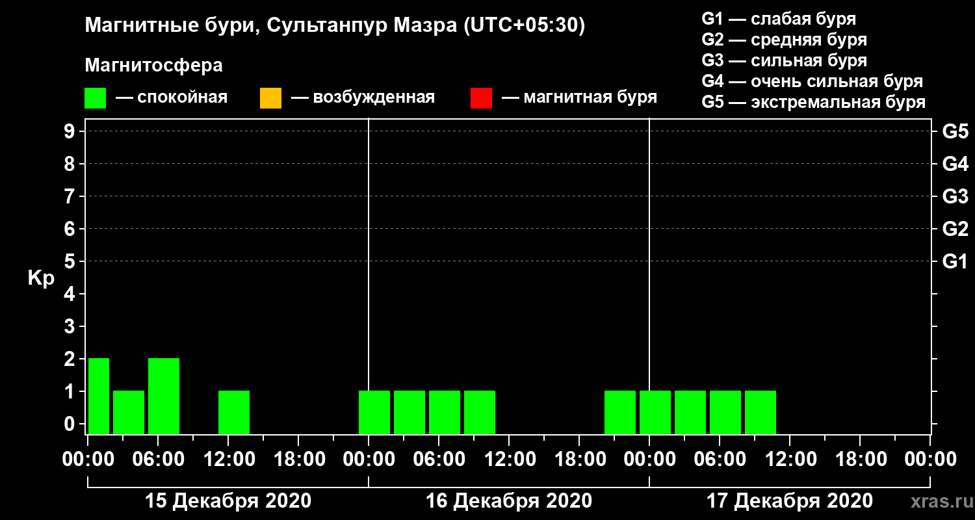Click the orange 'возбужденная' legend swatch
Image resolution: width=975 pixels, height=520 pixels.
270,97
